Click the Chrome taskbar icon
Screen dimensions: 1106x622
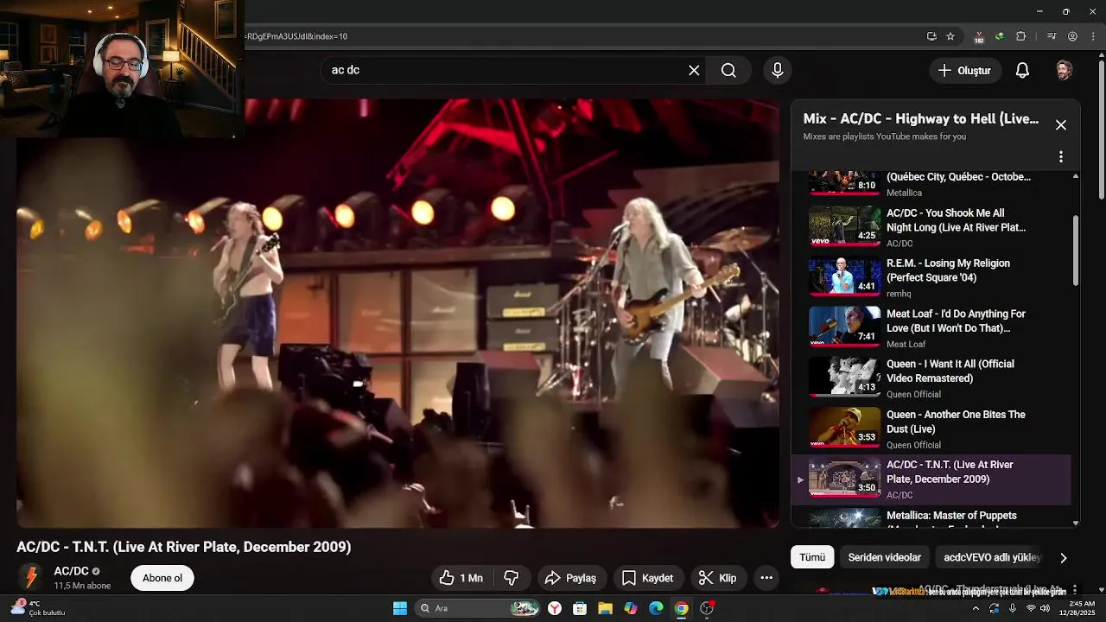682,608
